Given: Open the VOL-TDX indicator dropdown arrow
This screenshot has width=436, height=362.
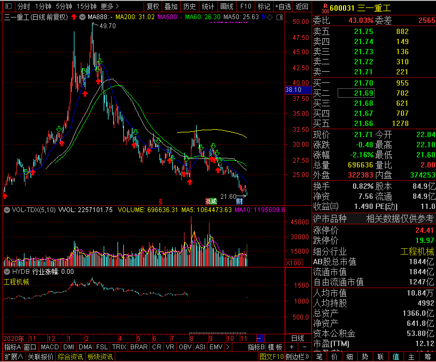Looking at the screenshot, I should click(x=6, y=209).
